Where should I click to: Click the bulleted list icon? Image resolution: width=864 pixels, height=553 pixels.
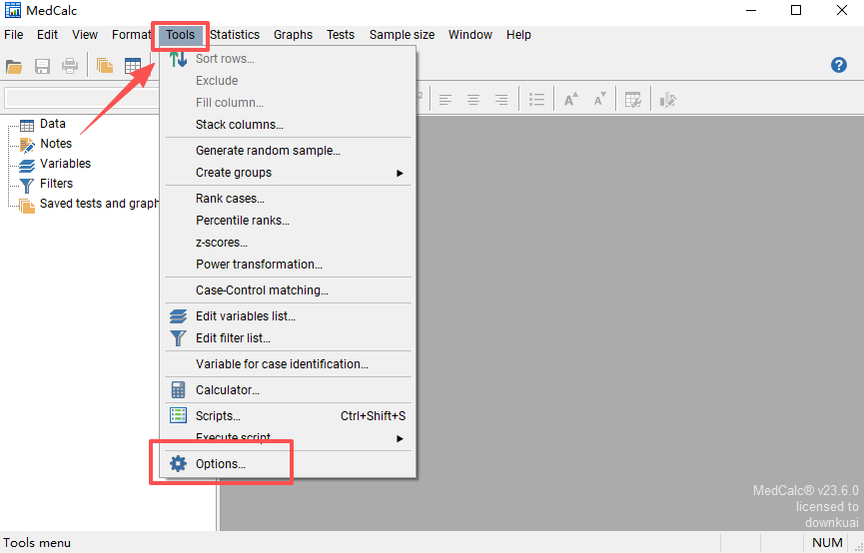[x=536, y=100]
